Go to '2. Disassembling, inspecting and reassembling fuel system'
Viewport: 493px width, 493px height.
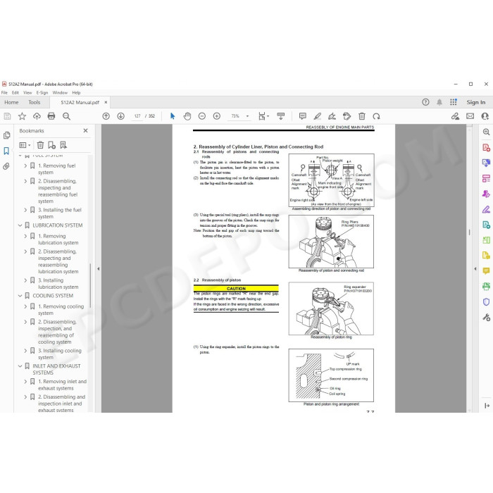pyautogui.click(x=58, y=191)
